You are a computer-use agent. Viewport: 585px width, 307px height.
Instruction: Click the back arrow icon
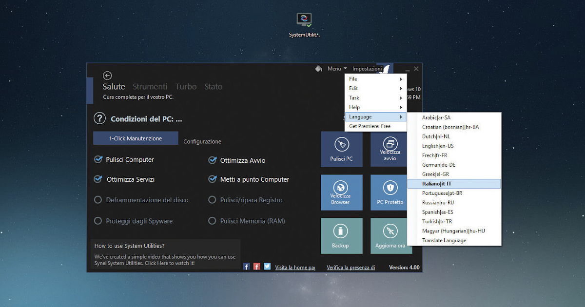107,76
